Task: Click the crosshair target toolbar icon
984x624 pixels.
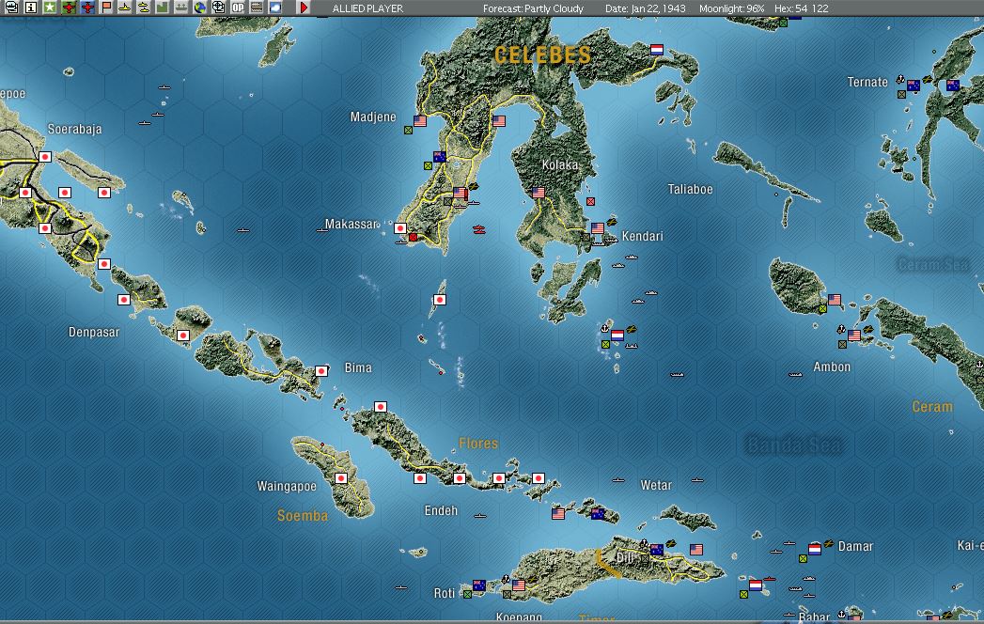Action: (218, 8)
